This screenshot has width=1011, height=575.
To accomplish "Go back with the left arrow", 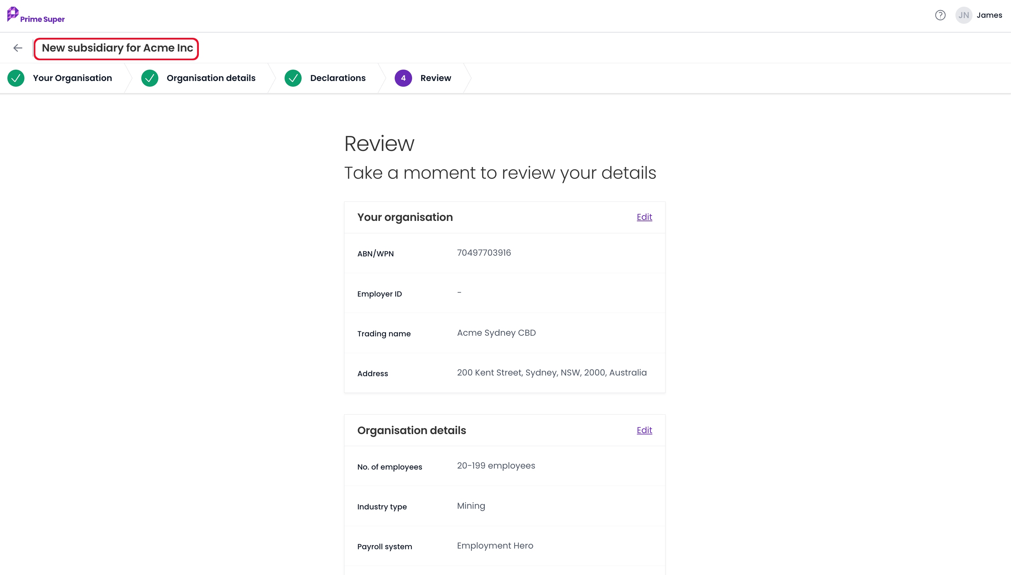I will tap(18, 48).
